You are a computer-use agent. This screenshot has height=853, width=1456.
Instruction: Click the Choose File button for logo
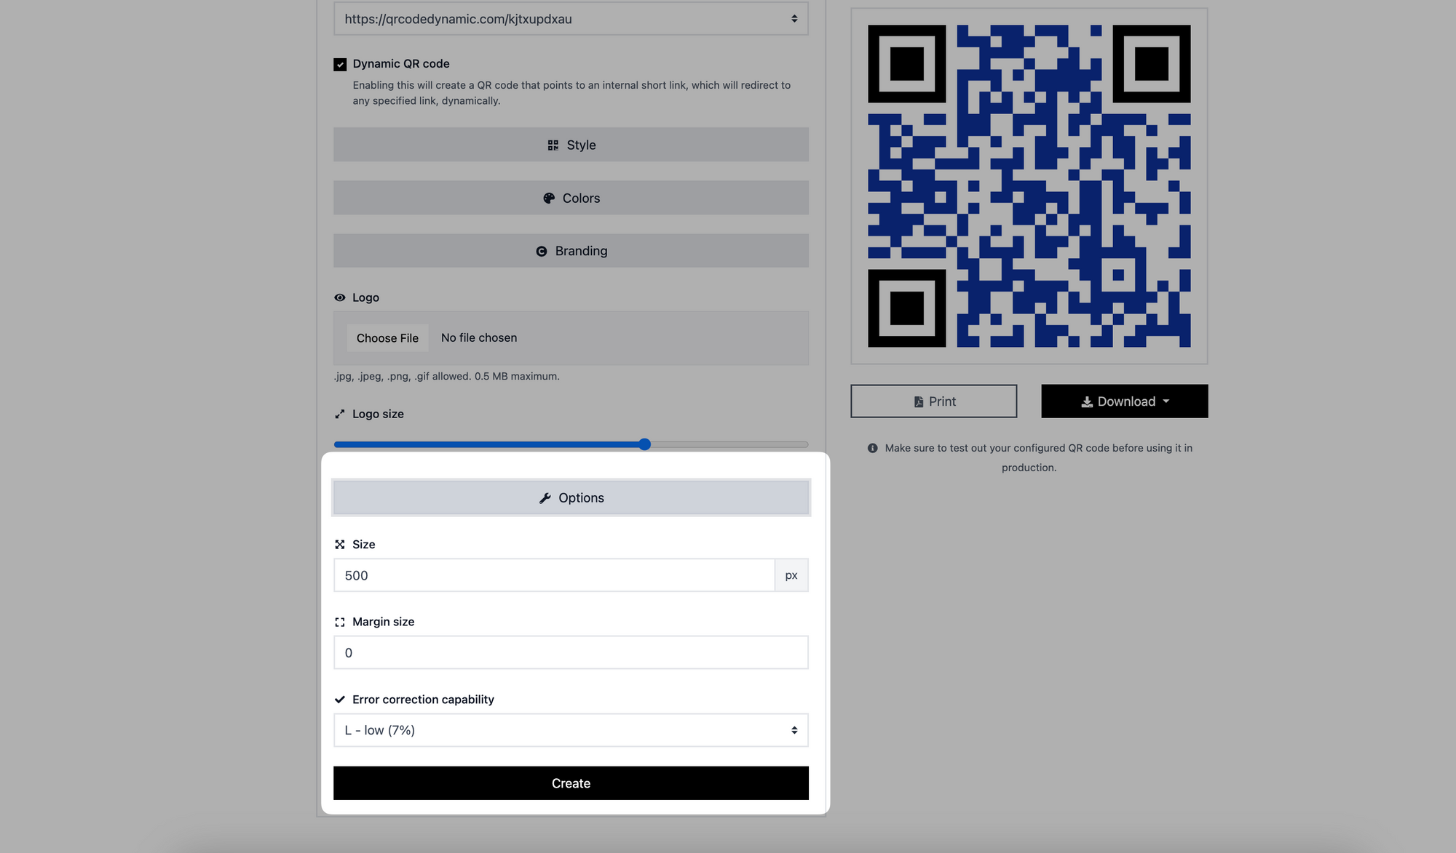point(387,338)
